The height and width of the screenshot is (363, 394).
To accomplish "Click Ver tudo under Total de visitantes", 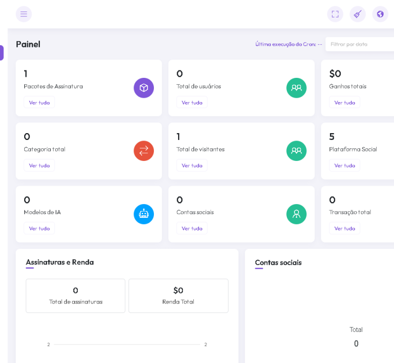I will point(192,165).
